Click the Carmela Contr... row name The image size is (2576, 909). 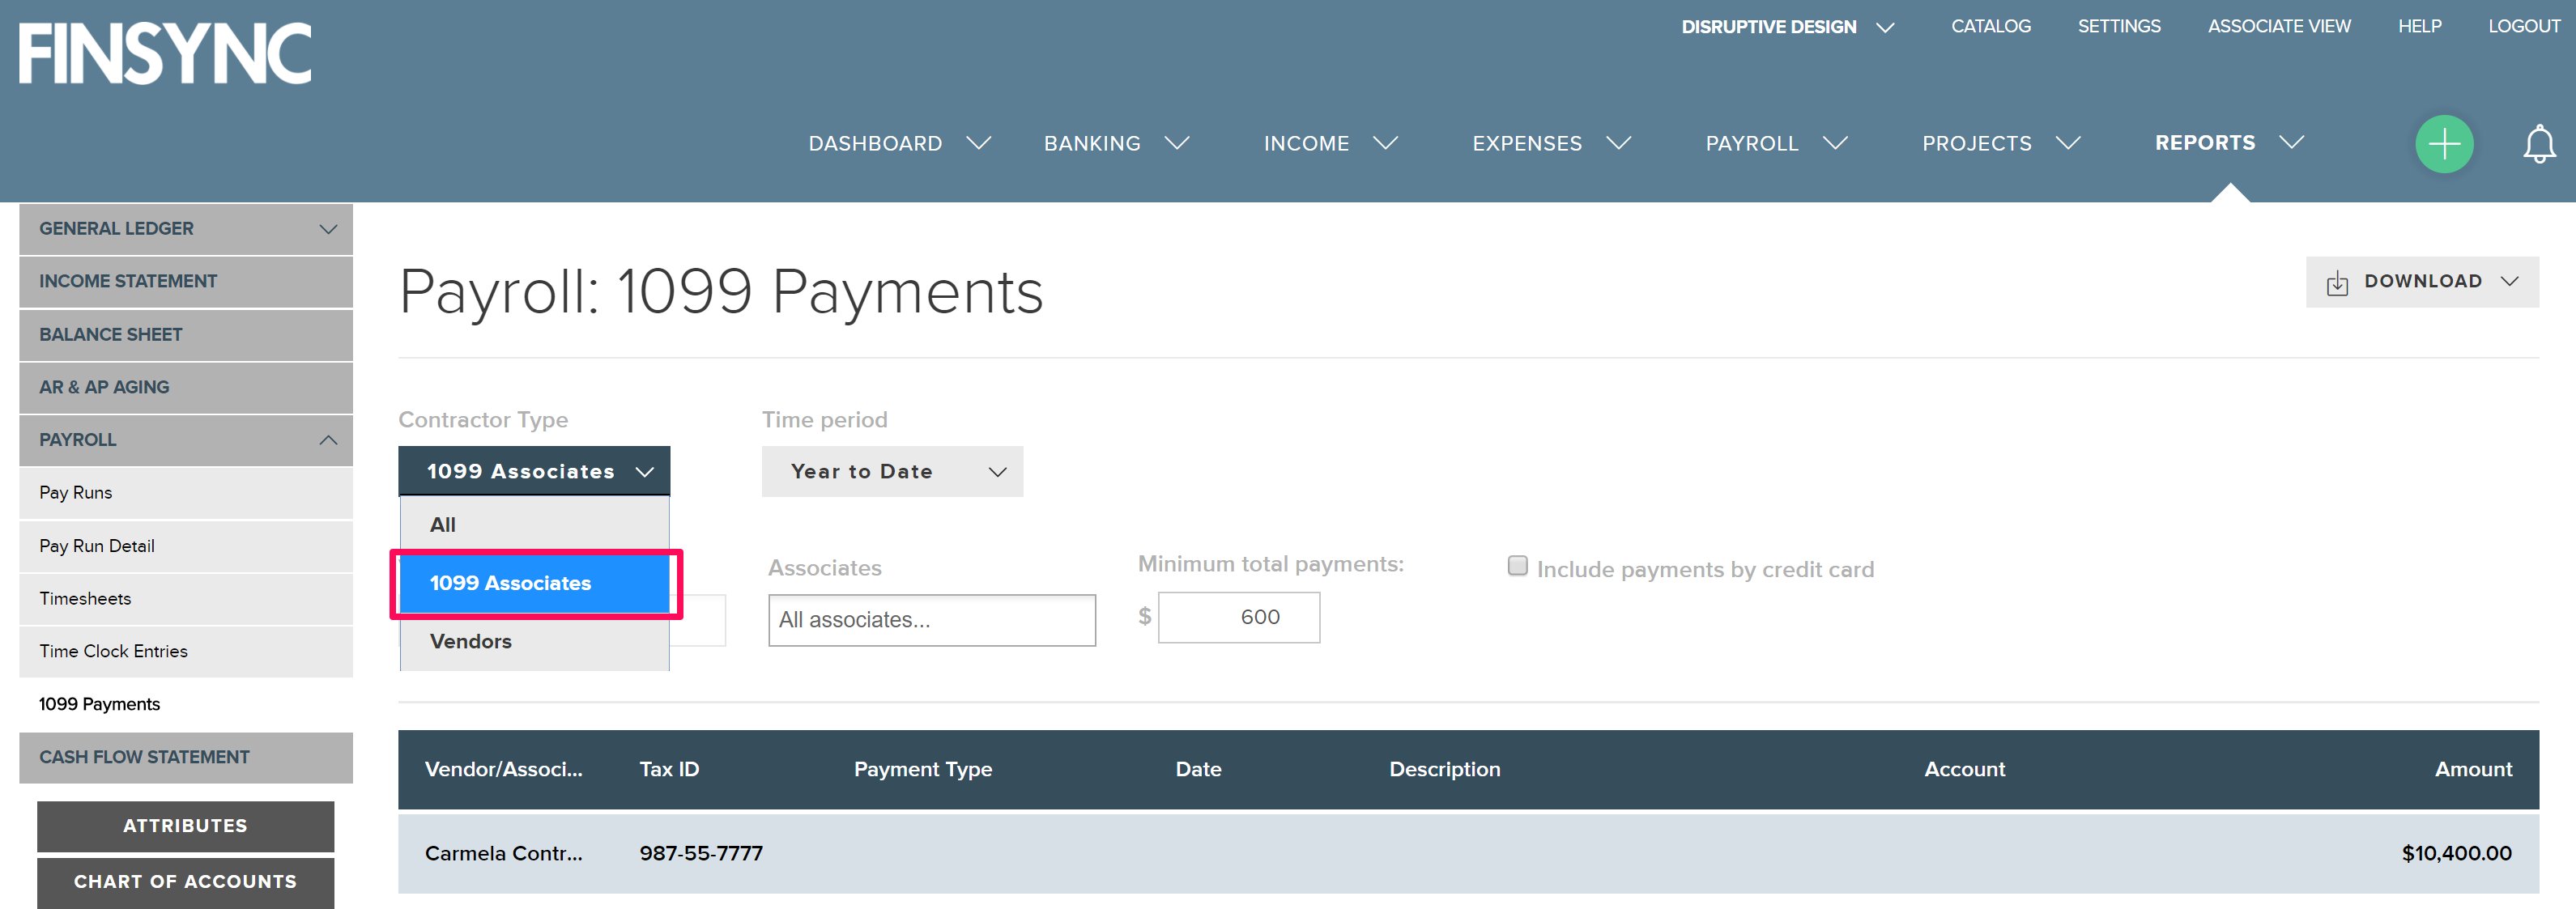[503, 853]
